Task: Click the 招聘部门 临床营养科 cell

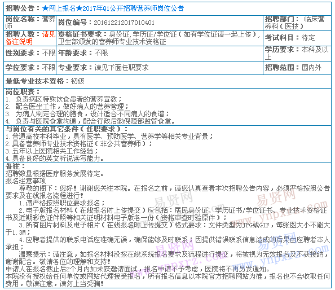Action: click(x=297, y=23)
